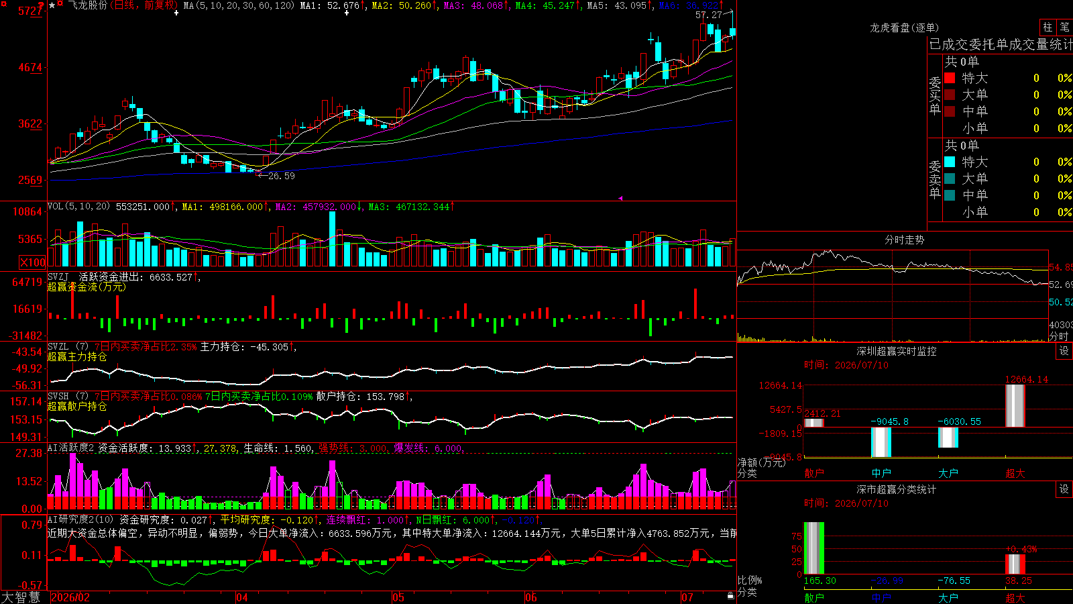Click the lock icon at chart bottom right
Screen dimensions: 1073x604
730,596
